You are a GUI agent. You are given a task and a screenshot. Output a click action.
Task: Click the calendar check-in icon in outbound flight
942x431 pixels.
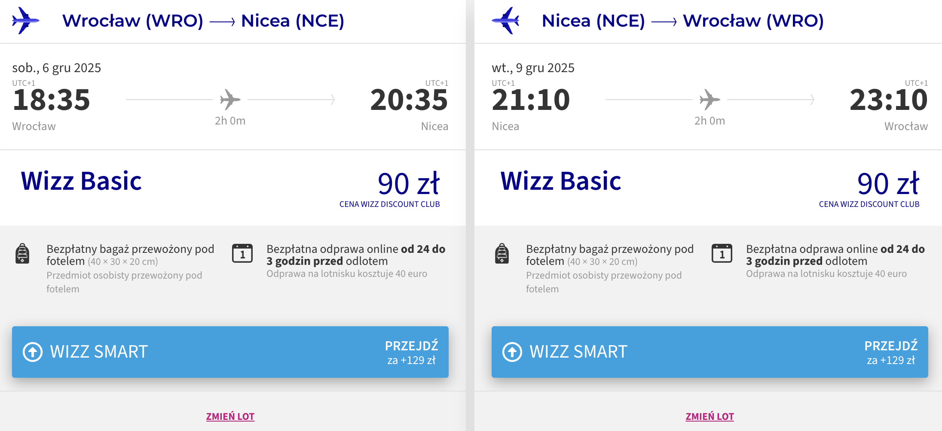pyautogui.click(x=242, y=253)
